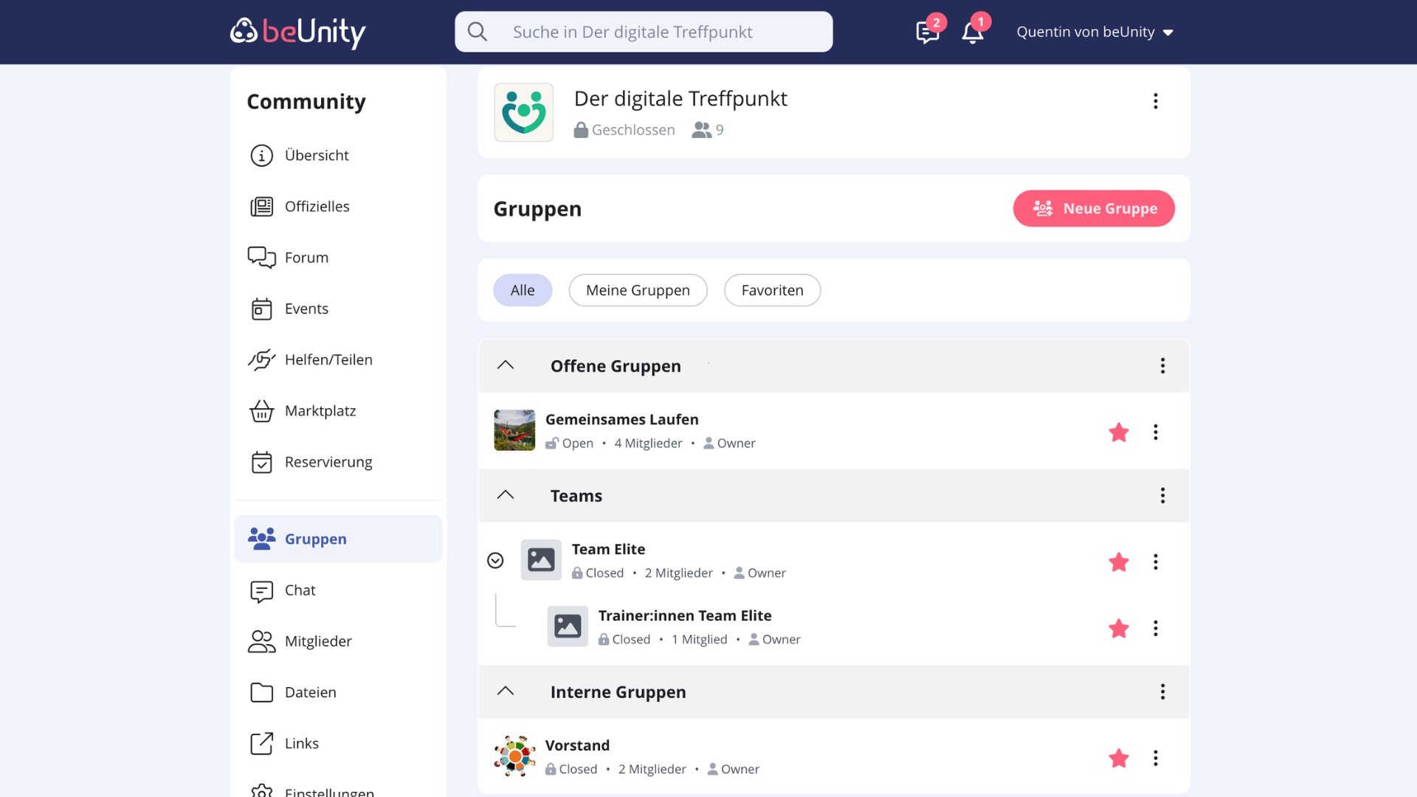Screen dimensions: 1417x797
Task: Open the Messages icon with 2 notifications
Action: 927,32
